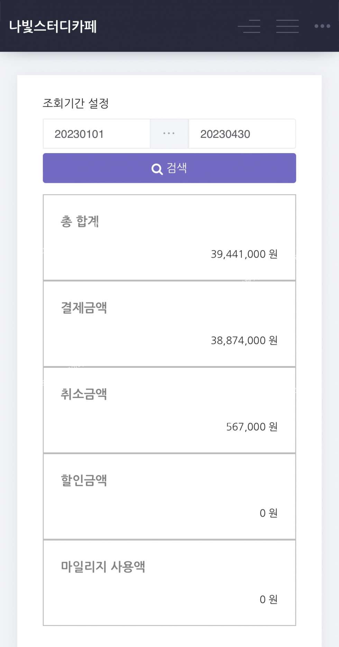Open the right hamburger menu icon
339x647 pixels.
click(x=287, y=26)
